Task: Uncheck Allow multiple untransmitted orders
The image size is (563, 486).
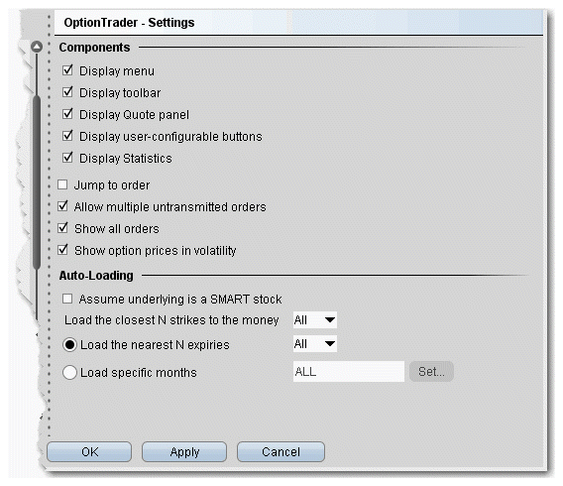Action: pos(62,206)
